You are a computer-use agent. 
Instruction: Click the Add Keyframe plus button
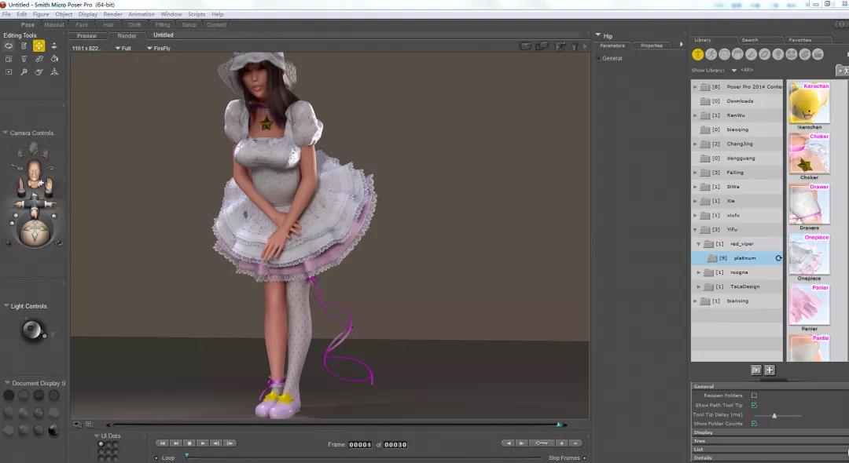(561, 443)
